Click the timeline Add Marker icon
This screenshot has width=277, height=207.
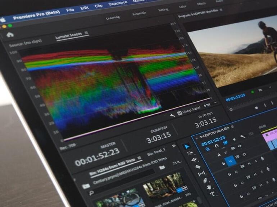[234, 139]
